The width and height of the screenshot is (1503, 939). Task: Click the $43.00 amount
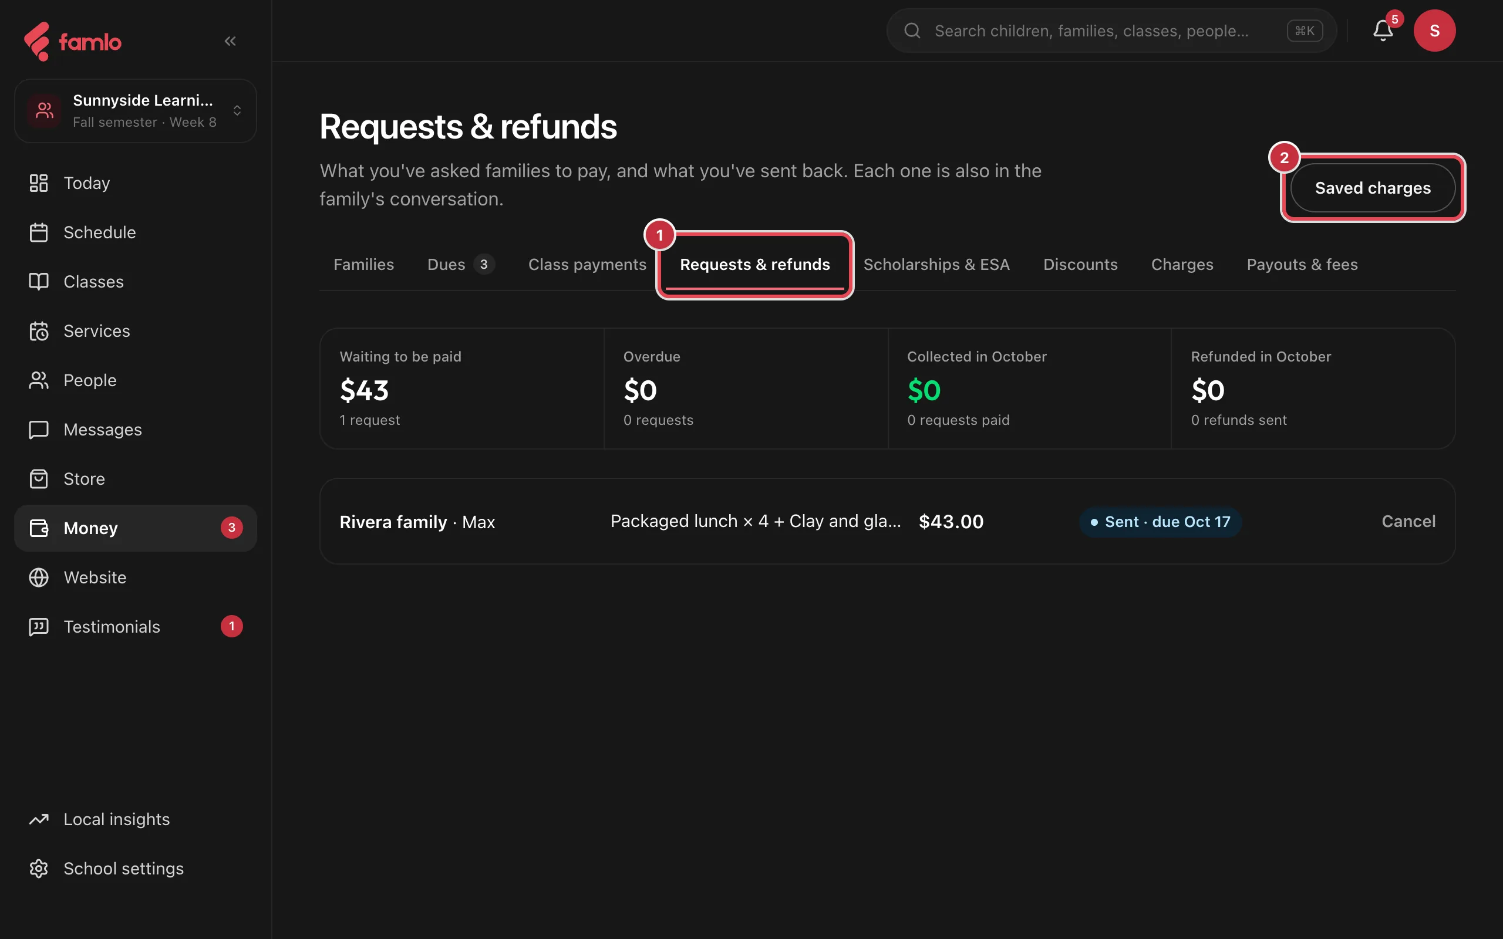(951, 522)
